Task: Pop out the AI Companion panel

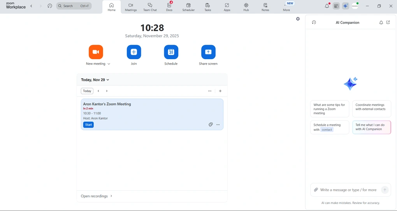Action: [x=388, y=22]
